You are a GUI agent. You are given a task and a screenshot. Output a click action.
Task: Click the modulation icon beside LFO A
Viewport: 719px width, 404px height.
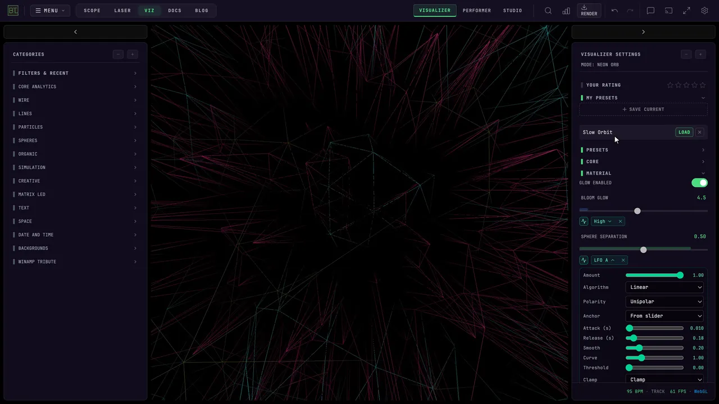[x=584, y=260]
